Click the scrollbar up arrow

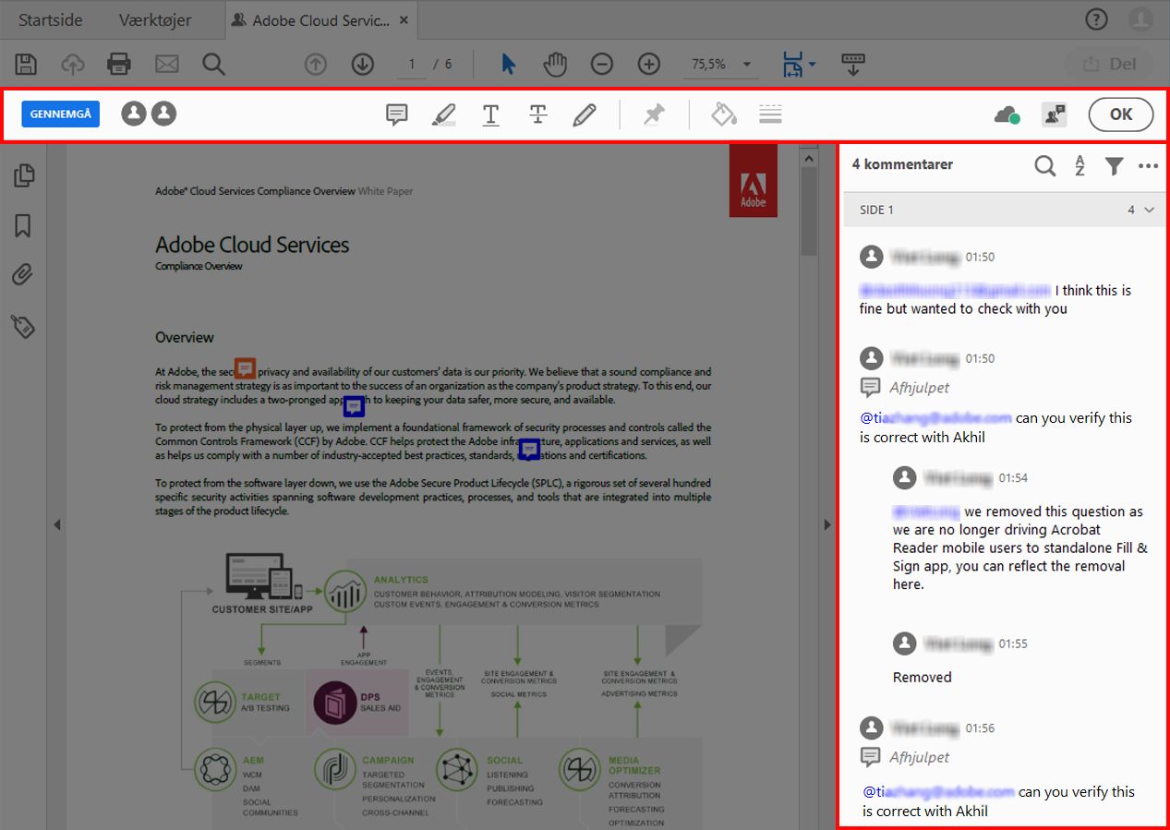pos(810,158)
